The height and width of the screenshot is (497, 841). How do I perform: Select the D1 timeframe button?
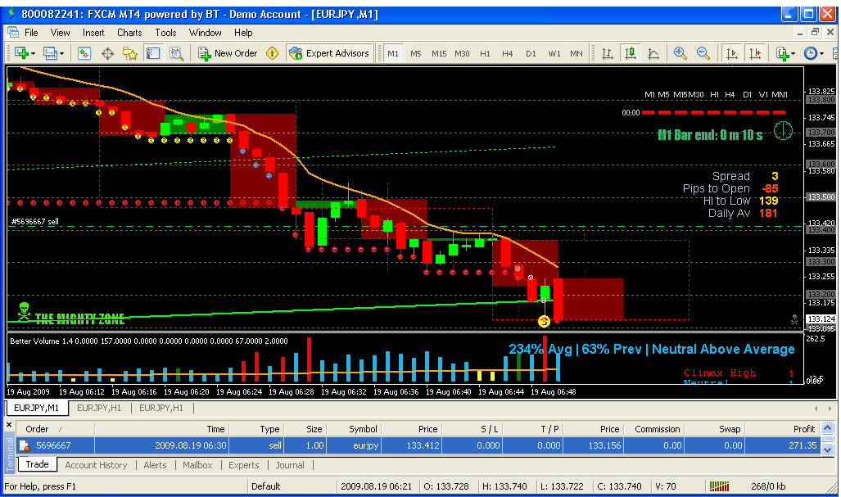531,53
